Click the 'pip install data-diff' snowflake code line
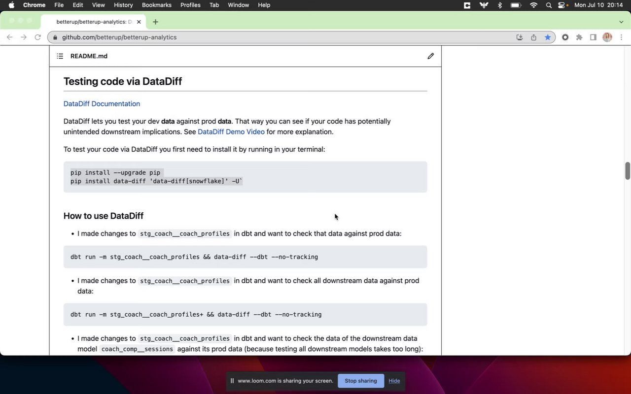631x394 pixels. 157,181
